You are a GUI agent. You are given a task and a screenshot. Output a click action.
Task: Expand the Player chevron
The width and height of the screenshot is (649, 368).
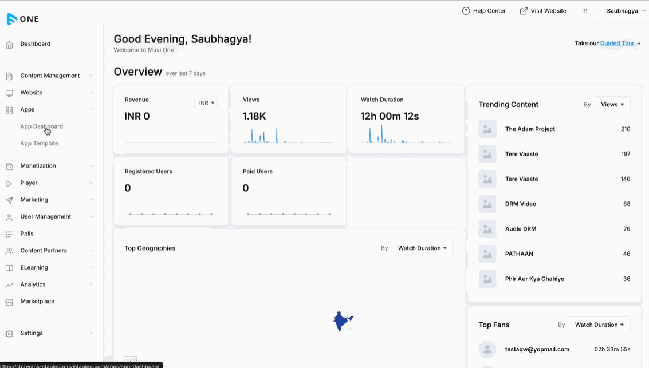point(92,183)
